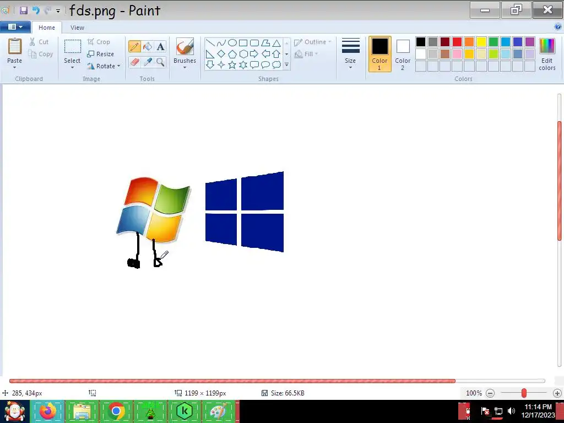Activate Color 1 foreground selector
Viewport: 564px width, 423px height.
tap(380, 54)
